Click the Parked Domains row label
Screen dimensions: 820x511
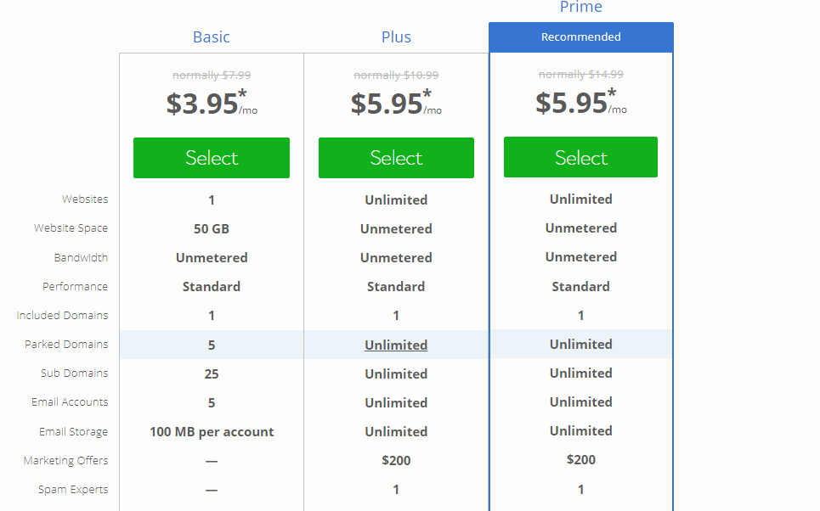tap(66, 345)
